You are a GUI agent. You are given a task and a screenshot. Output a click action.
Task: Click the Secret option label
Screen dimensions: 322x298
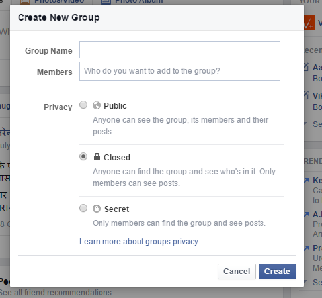click(116, 209)
